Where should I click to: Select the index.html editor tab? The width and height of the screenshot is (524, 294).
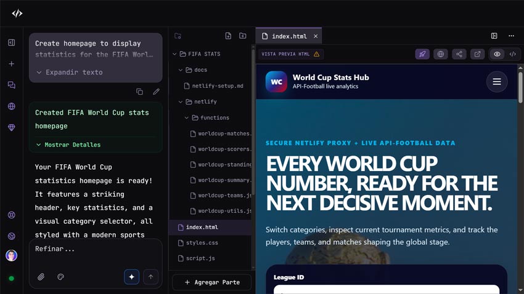[x=289, y=36]
